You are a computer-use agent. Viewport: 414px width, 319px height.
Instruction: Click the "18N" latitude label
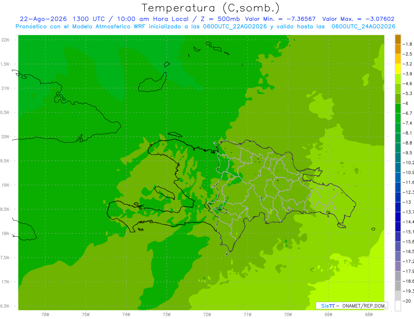click(6, 233)
